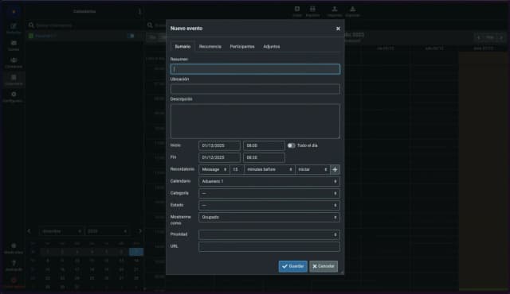Click the calendar list search icon
Image resolution: width=510 pixels, height=294 pixels.
(31, 25)
